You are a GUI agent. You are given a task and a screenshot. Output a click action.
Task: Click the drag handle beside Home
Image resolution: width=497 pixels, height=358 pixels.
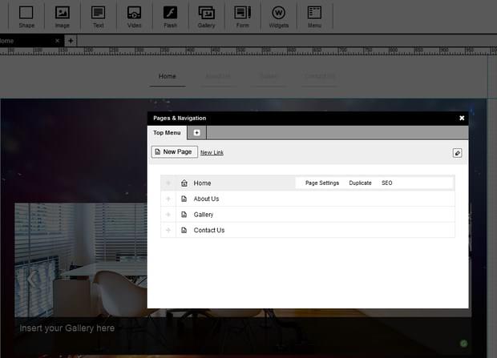168,183
